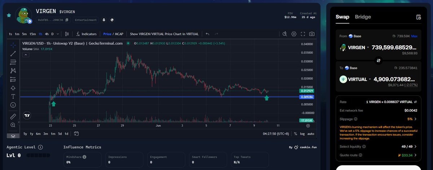The image size is (433, 170).
Task: Set chart interval to 15m
Action: click(32, 34)
